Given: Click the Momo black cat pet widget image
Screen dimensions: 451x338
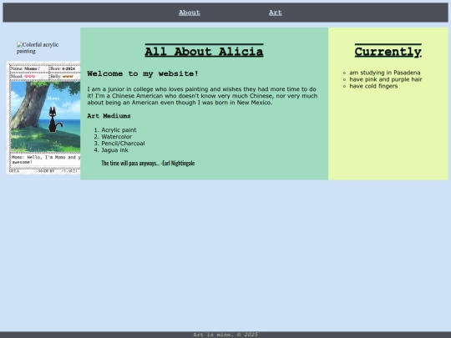Looking at the screenshot, I should (45, 117).
